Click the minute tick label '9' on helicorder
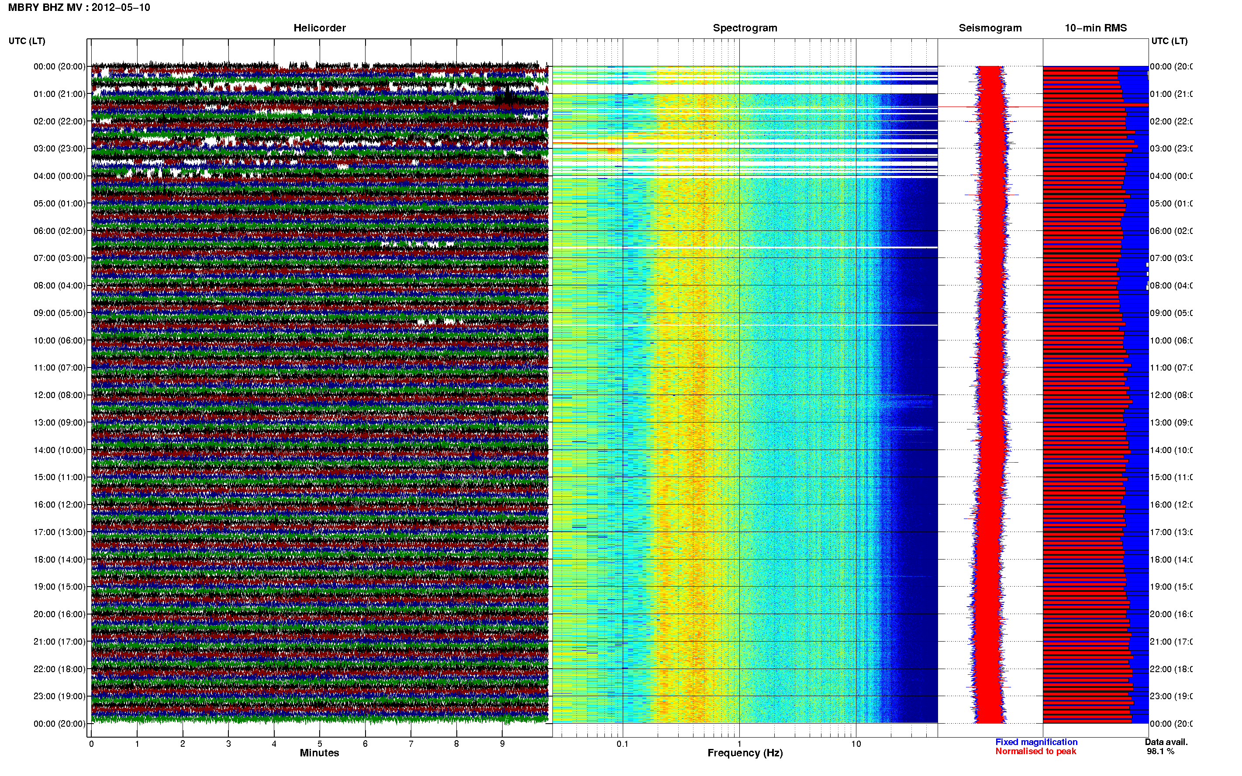This screenshot has height=776, width=1242. tap(502, 744)
